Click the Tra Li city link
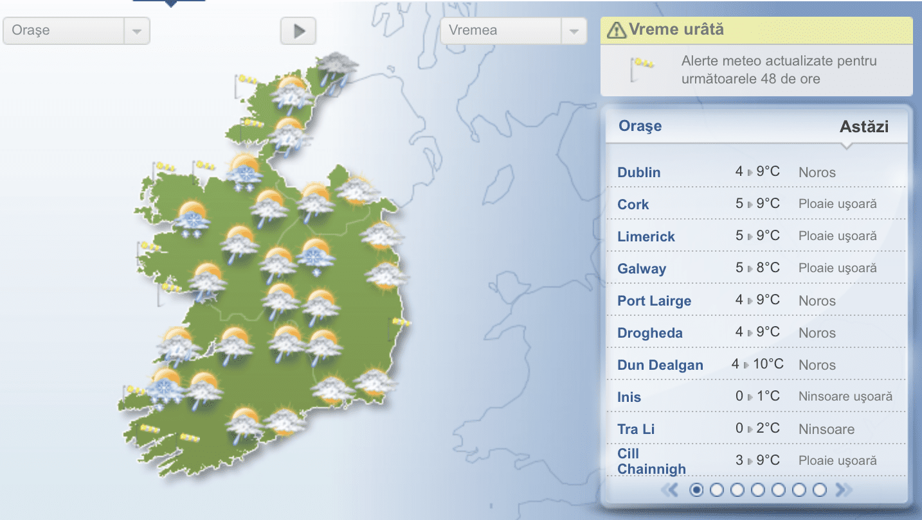Viewport: 922px width, 520px height. coord(636,429)
